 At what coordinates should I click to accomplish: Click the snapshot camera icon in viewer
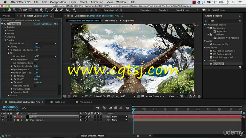(x=109, y=96)
